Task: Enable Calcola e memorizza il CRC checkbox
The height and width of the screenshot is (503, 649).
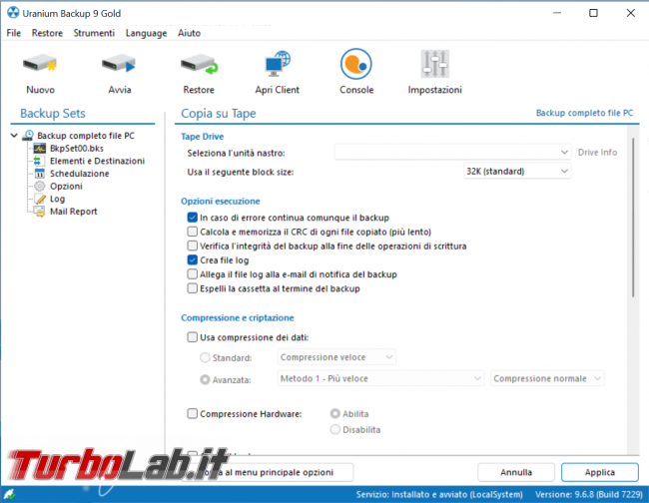Action: click(x=192, y=232)
